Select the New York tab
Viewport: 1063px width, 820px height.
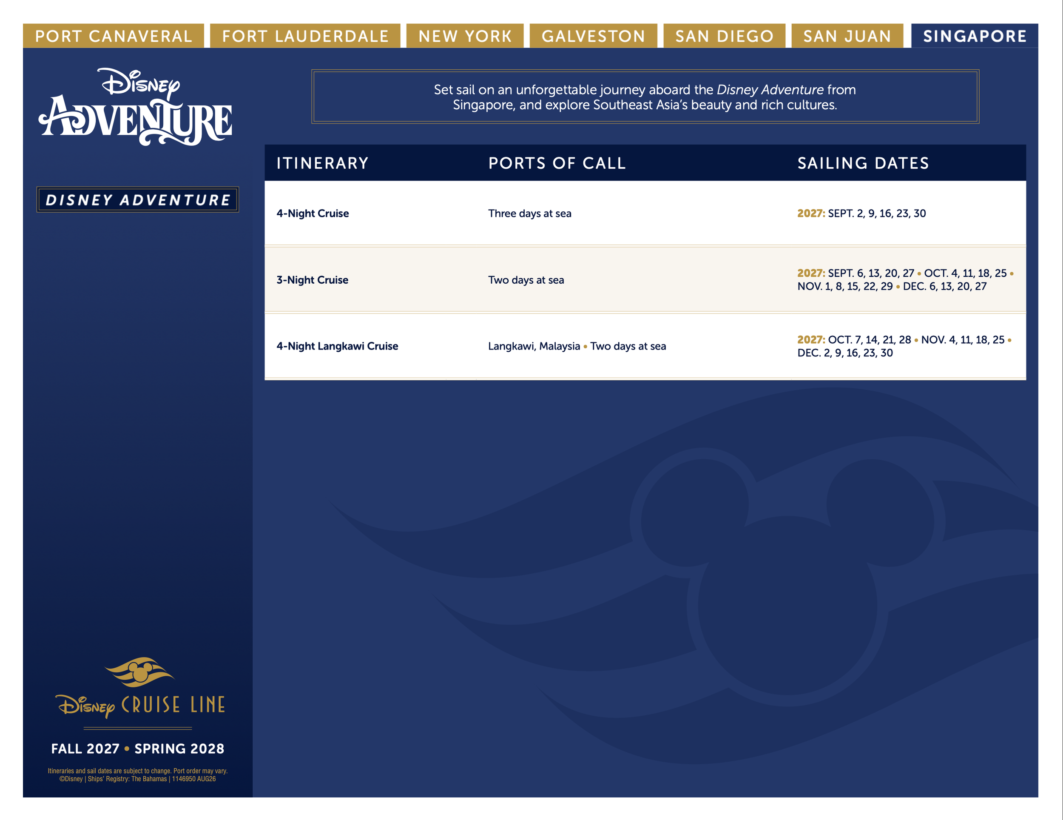click(x=465, y=36)
